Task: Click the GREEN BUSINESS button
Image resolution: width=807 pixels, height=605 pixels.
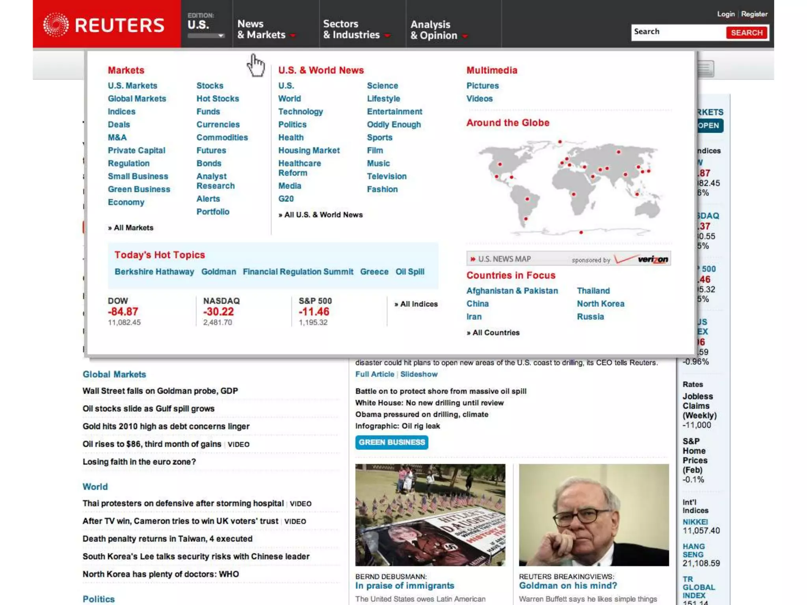Action: [392, 442]
